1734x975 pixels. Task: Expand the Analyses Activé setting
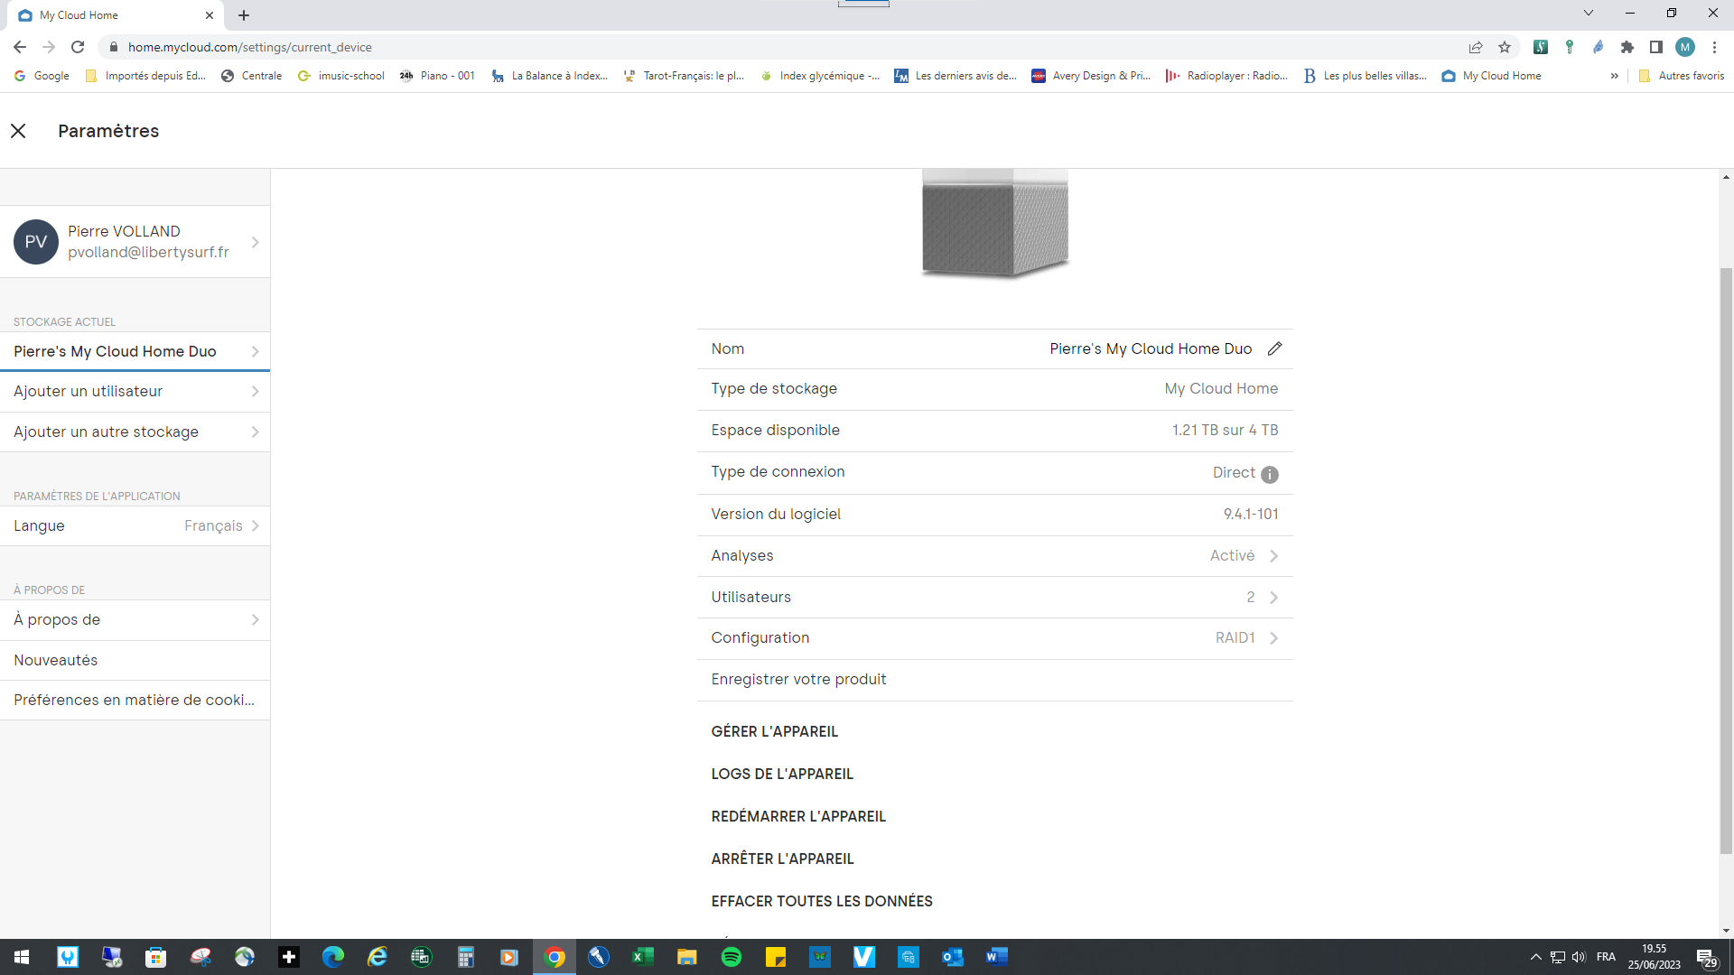pos(1273,556)
